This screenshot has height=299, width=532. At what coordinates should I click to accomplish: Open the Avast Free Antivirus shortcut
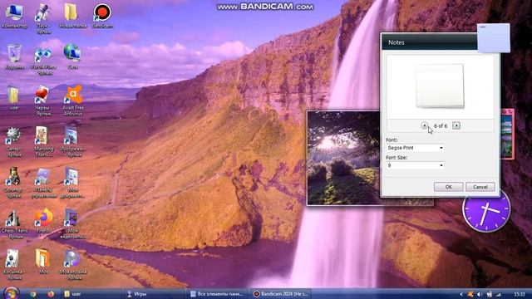73,101
